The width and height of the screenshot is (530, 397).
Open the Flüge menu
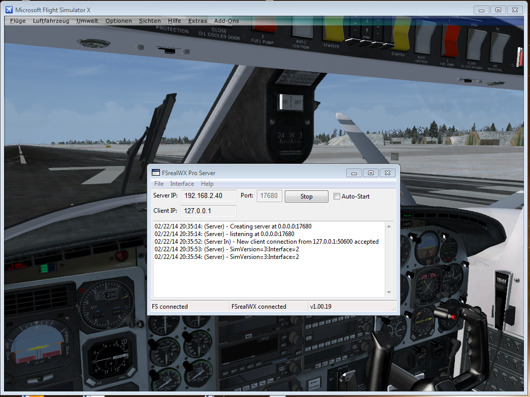[x=18, y=21]
